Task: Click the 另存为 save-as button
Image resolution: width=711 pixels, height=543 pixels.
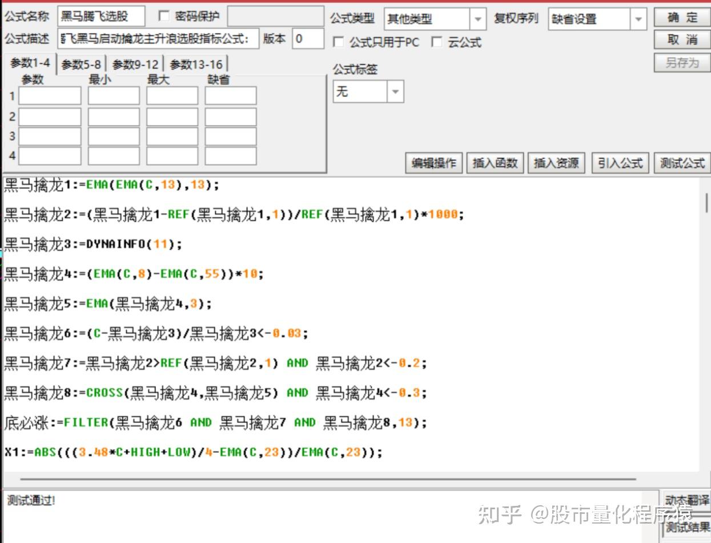Action: (681, 62)
